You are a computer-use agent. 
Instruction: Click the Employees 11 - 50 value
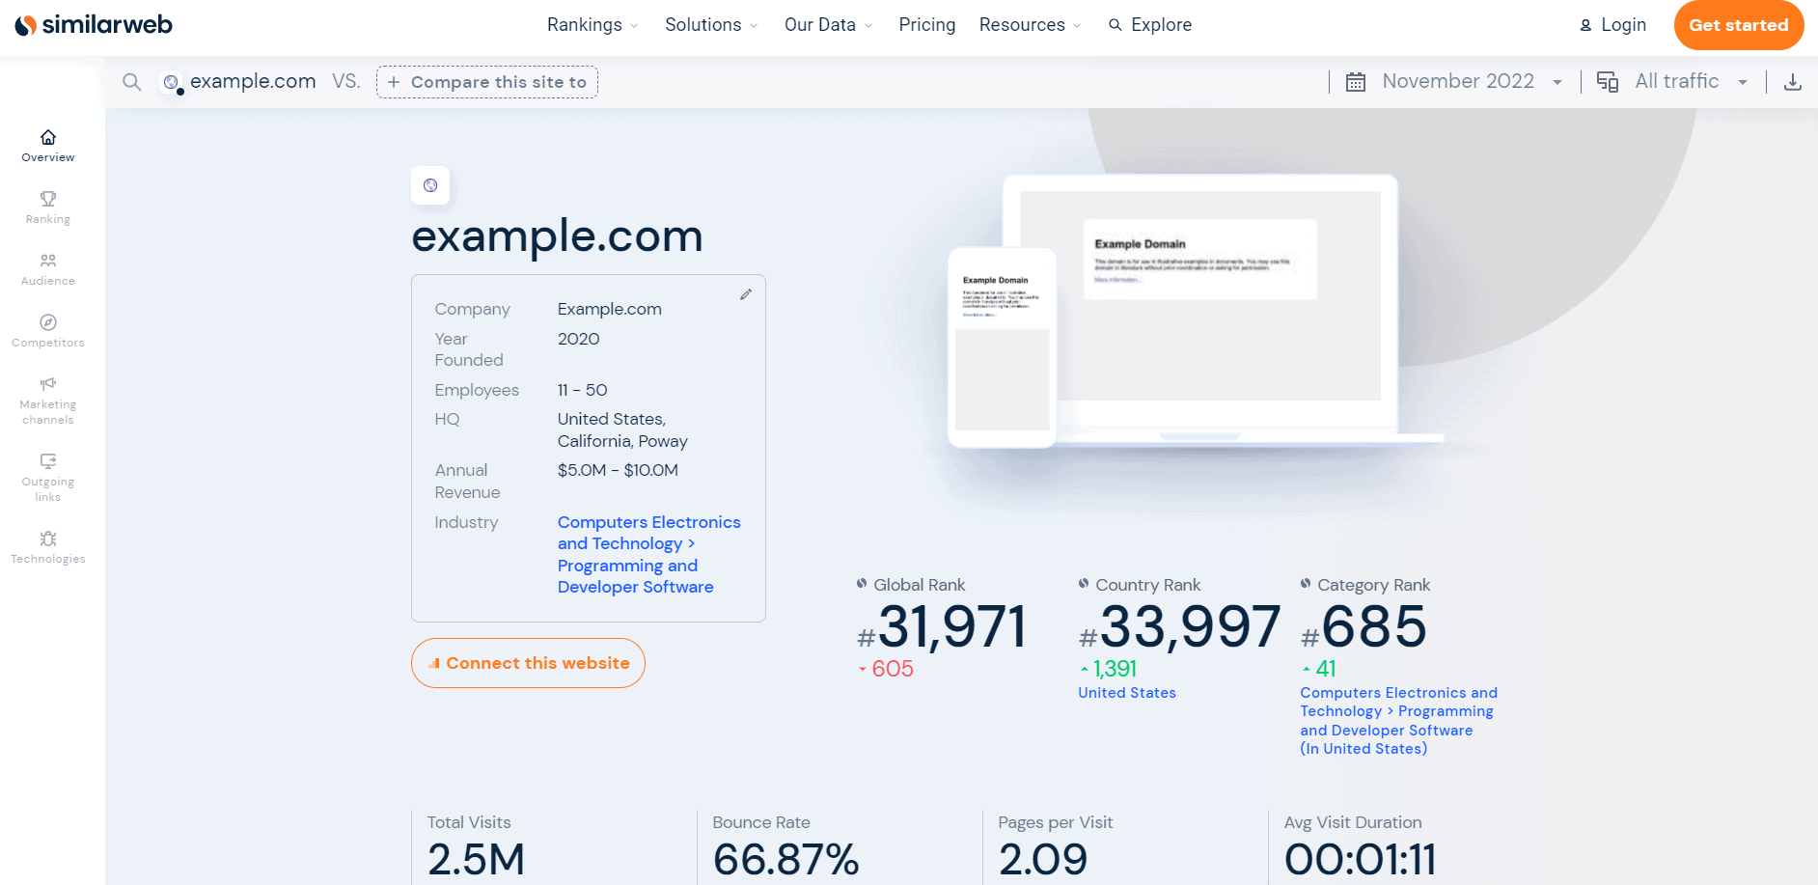pyautogui.click(x=582, y=390)
